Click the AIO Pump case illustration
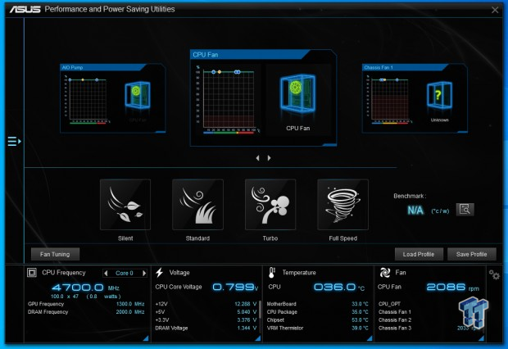508x349 pixels. [x=138, y=95]
